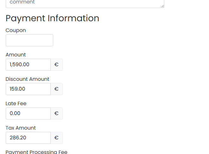Click the Payment Information heading
The image size is (209, 154).
pos(52,18)
